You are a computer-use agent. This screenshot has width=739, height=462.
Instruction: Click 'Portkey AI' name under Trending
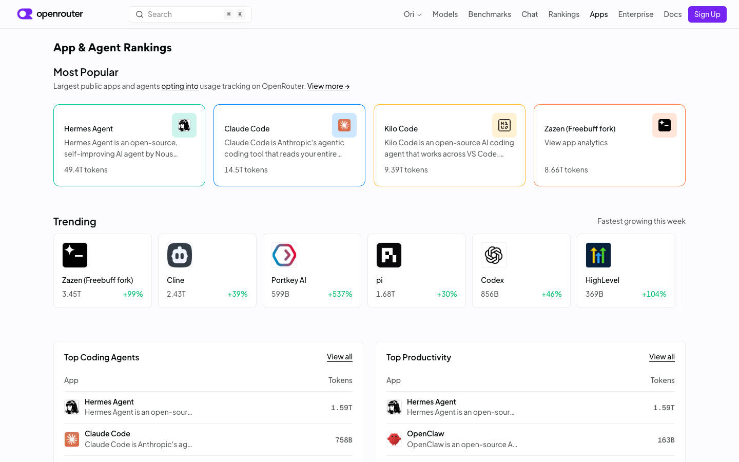click(x=289, y=280)
